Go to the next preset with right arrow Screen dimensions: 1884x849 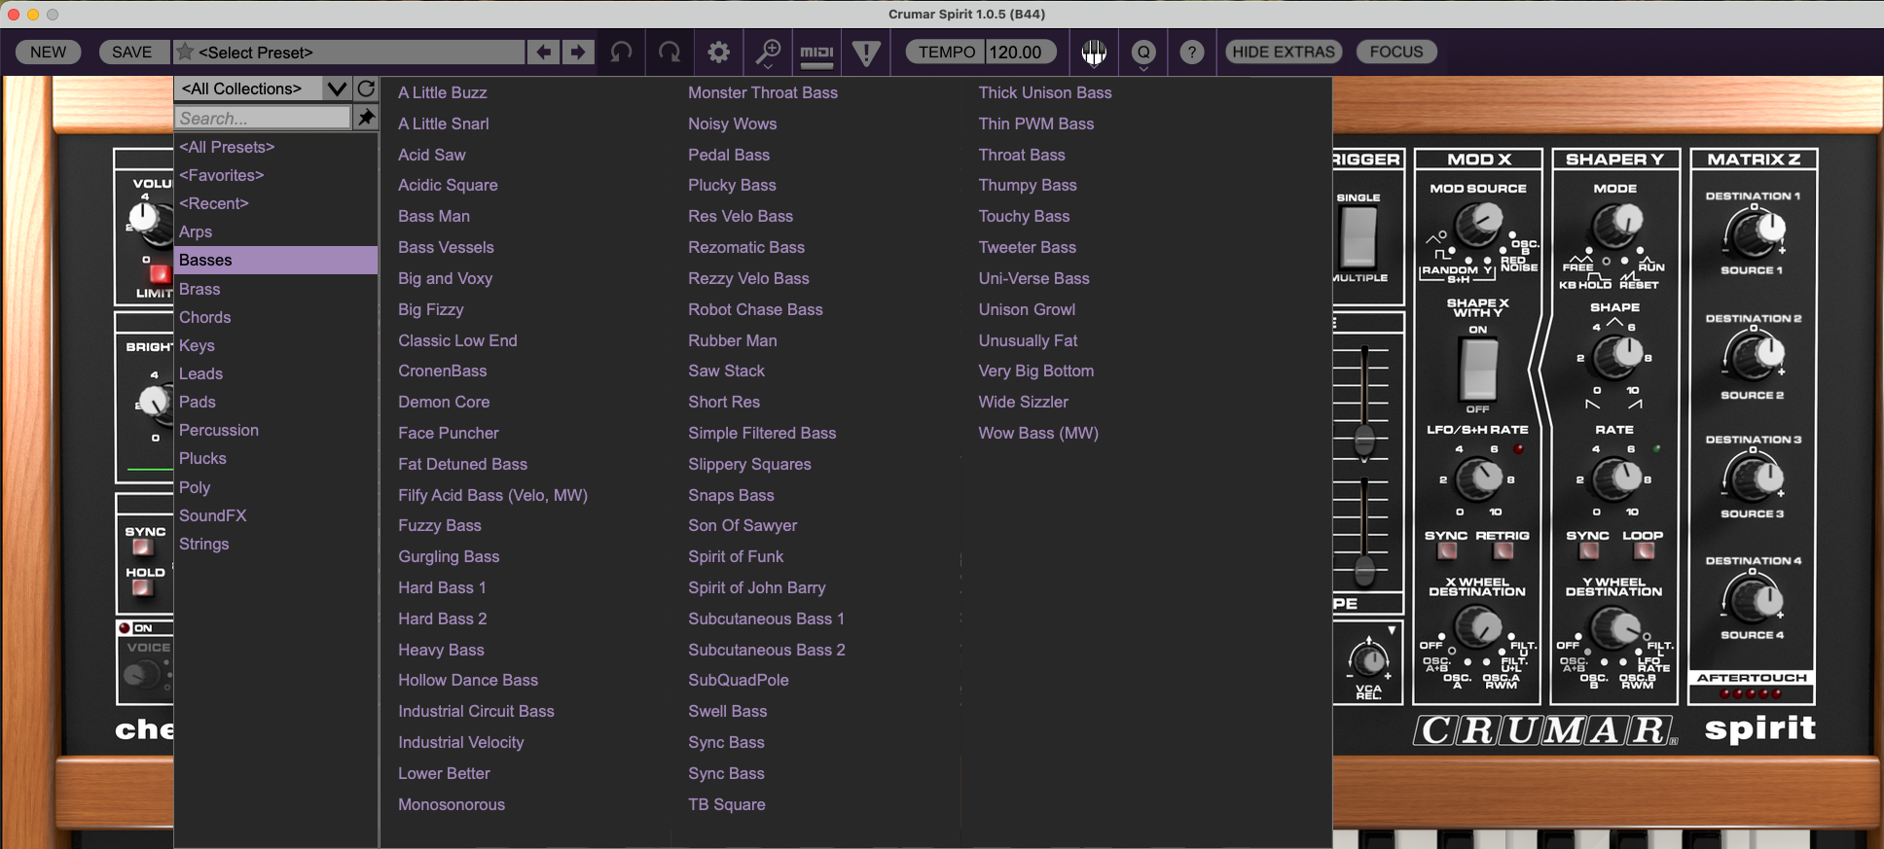click(x=577, y=52)
